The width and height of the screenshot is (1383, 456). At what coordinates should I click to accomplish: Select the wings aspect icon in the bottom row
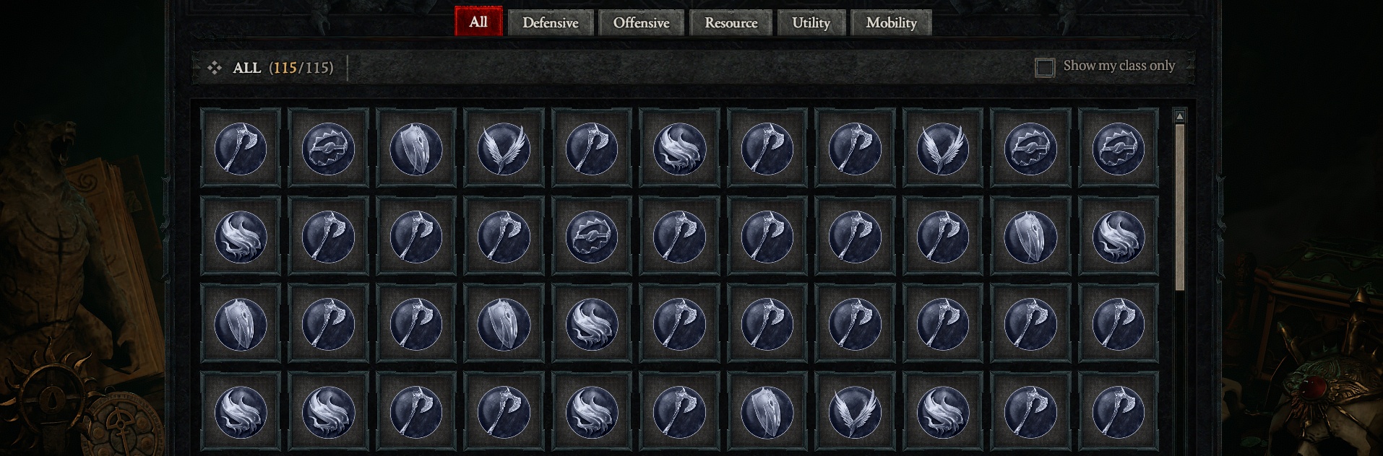[855, 412]
